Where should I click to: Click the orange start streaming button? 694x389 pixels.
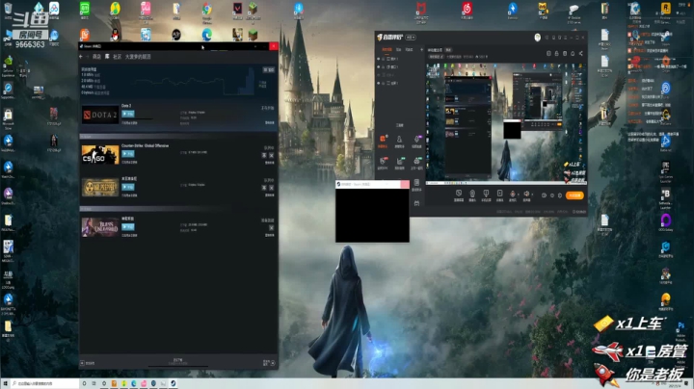coord(574,195)
